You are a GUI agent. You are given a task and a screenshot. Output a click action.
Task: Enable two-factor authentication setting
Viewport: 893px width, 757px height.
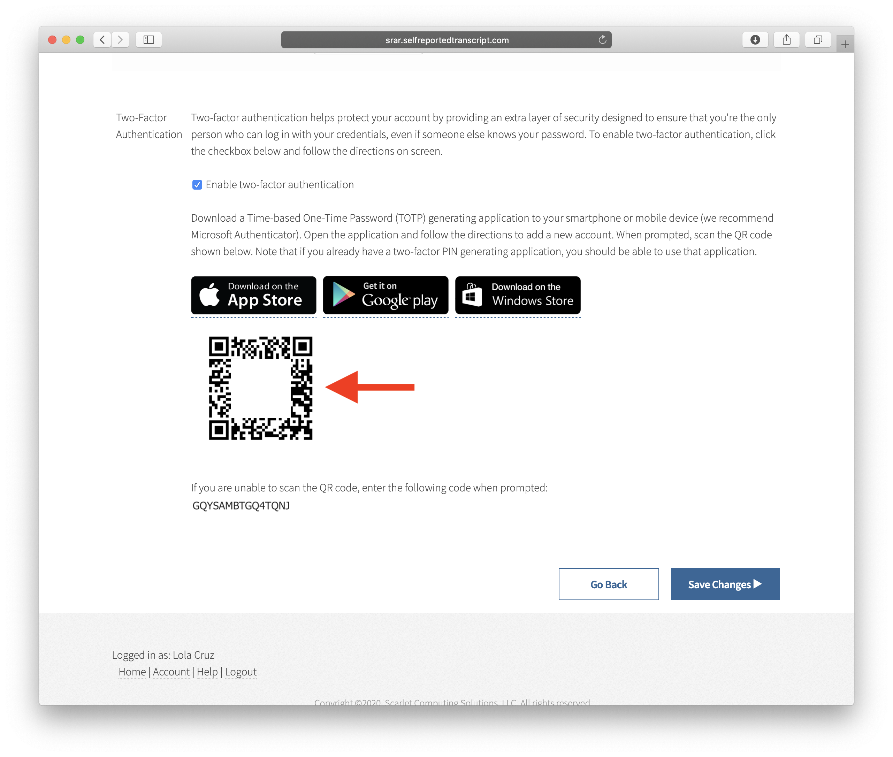tap(197, 185)
